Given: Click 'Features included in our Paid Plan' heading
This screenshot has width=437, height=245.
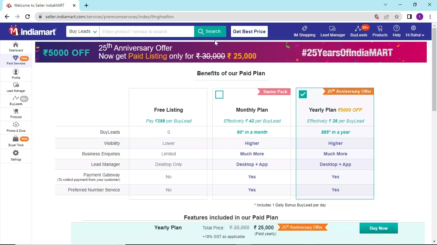Looking at the screenshot, I should [x=231, y=218].
